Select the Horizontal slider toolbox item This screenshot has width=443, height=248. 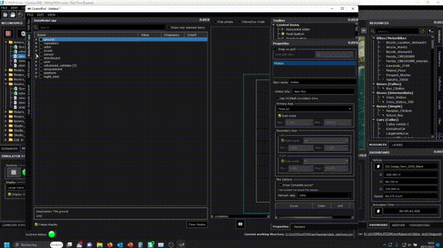pos(298,30)
